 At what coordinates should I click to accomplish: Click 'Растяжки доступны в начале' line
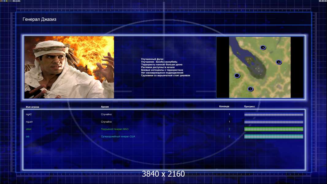click(x=158, y=67)
